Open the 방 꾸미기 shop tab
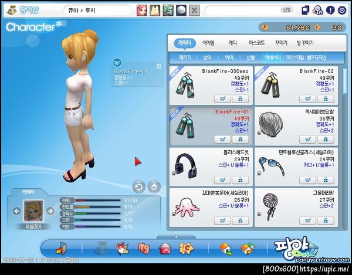 tap(305, 43)
